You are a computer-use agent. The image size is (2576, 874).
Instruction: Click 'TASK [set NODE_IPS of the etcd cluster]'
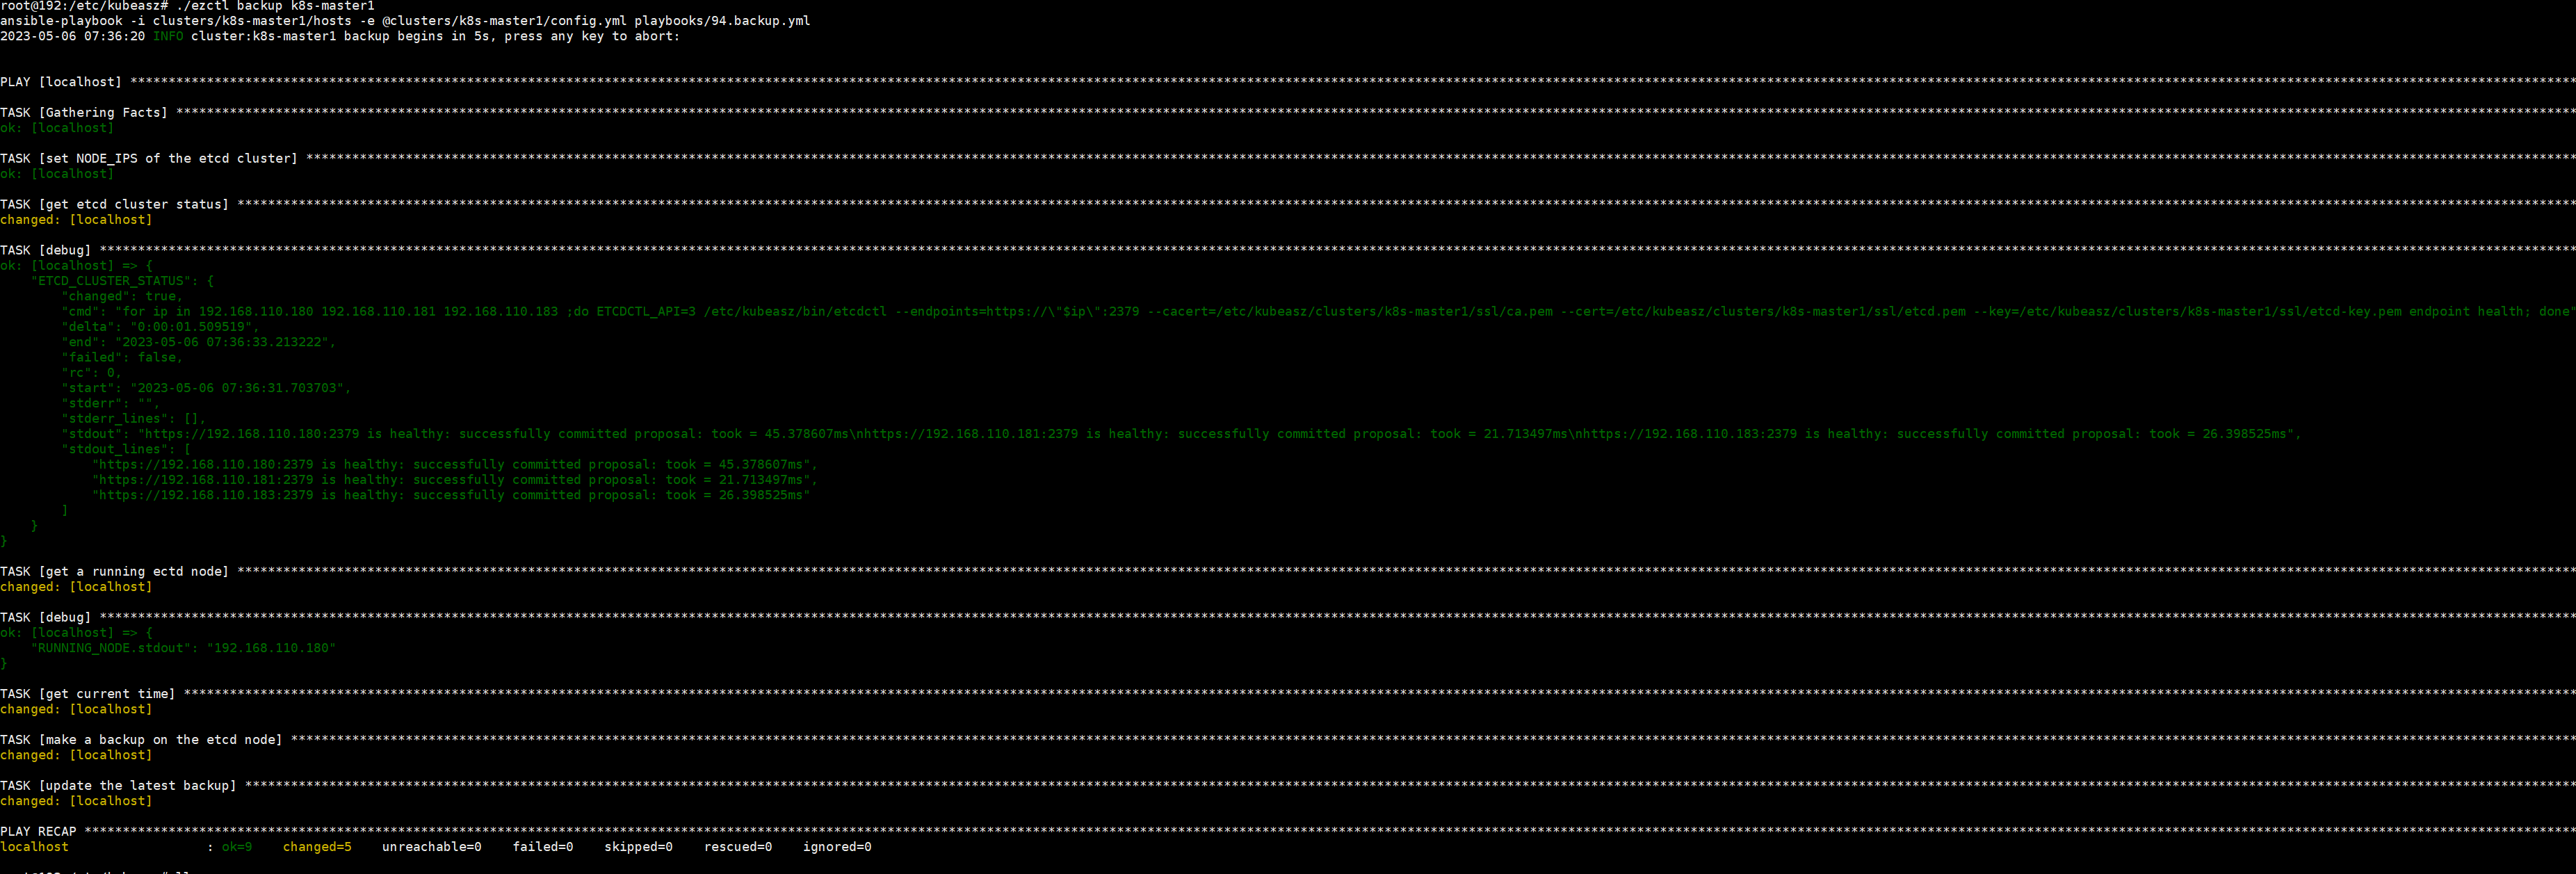pyautogui.click(x=149, y=159)
